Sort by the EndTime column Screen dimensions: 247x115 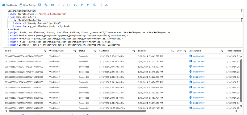pyautogui.click(x=173, y=51)
